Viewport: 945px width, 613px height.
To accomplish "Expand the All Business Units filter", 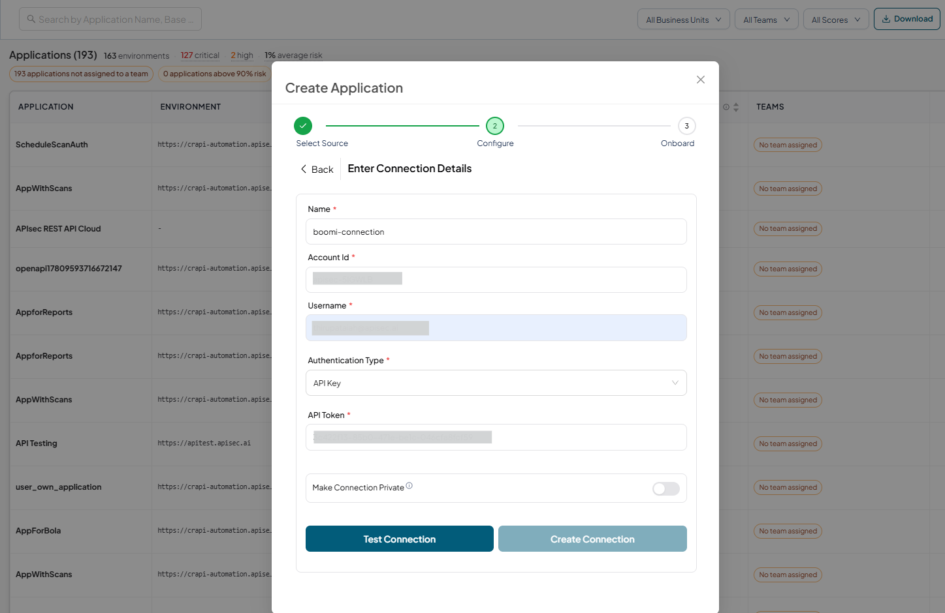I will [683, 20].
